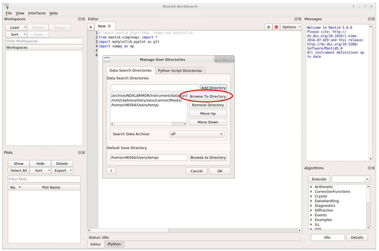Screen dimensions: 379x251
Task: Click the Manage User Directories window menu icon
Action: point(107,60)
